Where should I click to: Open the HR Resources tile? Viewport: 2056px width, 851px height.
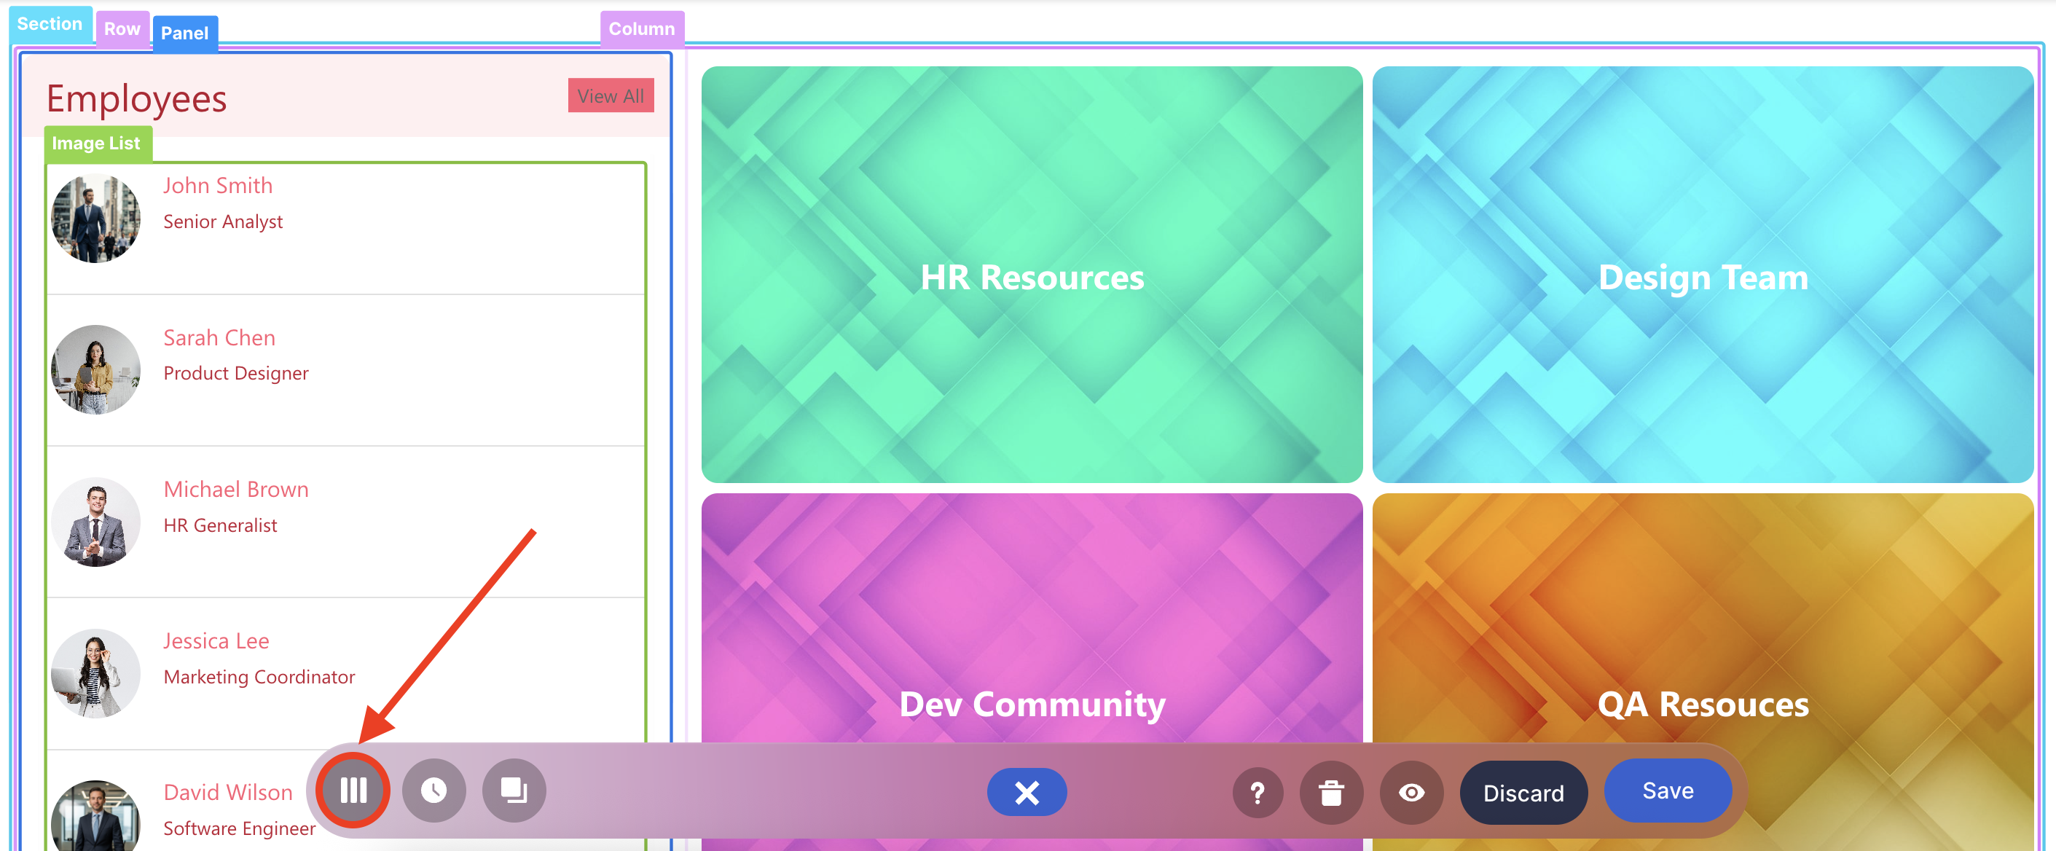[x=1031, y=275]
